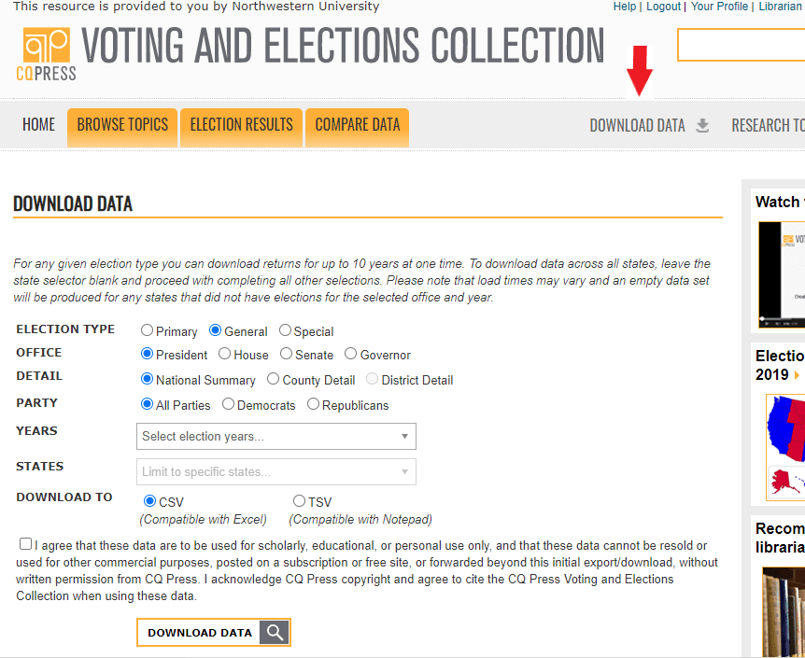Image resolution: width=805 pixels, height=658 pixels.
Task: Expand the States selector dropdown arrow
Action: point(404,471)
